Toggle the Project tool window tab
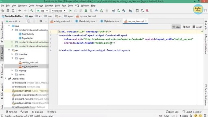208x117 pixels. click(x=2, y=53)
